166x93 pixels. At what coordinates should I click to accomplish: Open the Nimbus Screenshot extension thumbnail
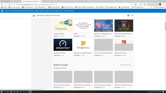(x=124, y=26)
